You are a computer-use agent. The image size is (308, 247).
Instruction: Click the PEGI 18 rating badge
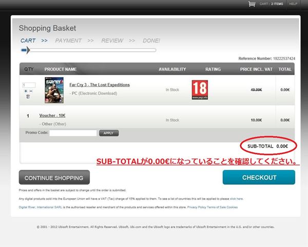coord(200,90)
